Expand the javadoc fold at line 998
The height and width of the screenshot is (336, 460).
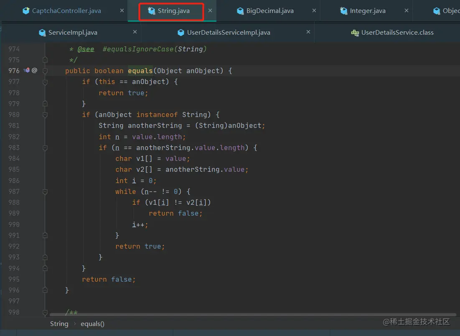pos(45,312)
